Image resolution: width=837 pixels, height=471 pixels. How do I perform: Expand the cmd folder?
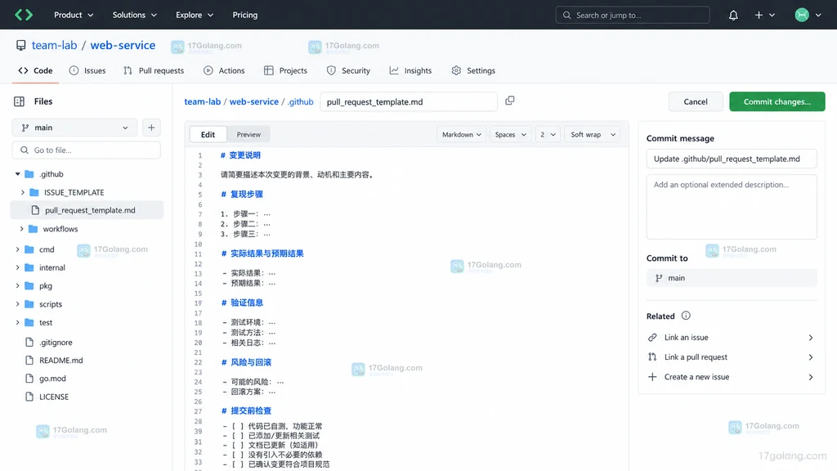click(x=18, y=249)
